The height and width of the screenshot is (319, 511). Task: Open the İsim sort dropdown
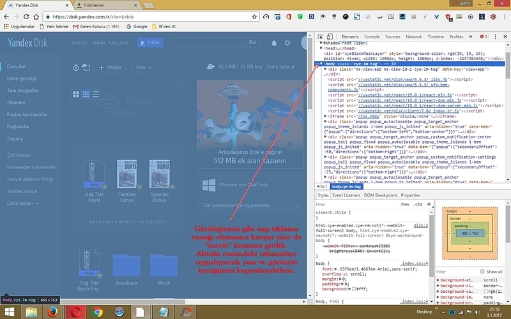[x=143, y=68]
